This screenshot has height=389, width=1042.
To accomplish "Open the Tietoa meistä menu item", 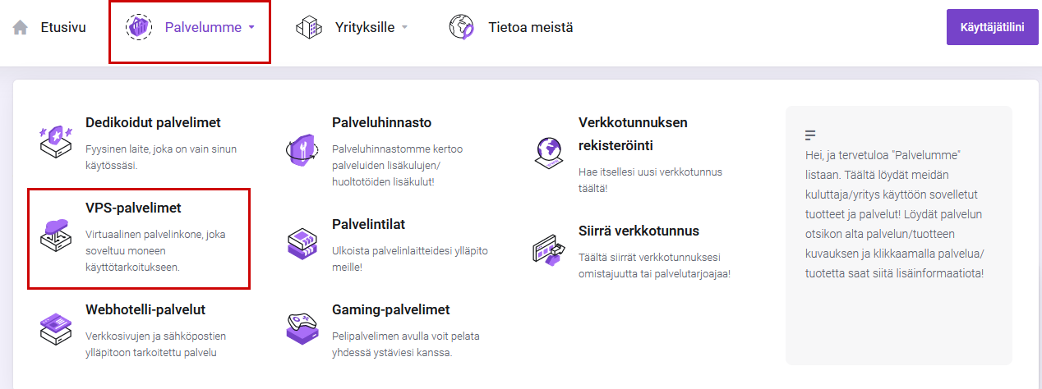I will 530,27.
